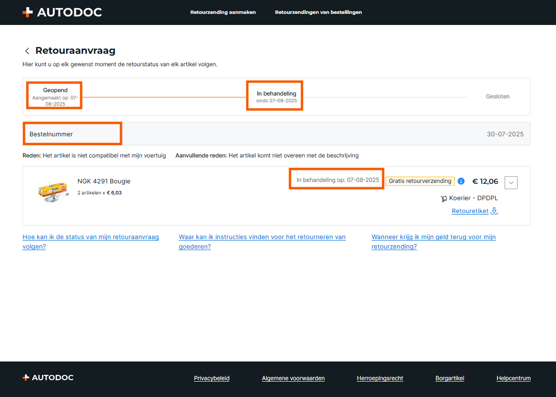The image size is (556, 397).
Task: Go back using the arrow beside Retouraanvraag
Action: coord(27,51)
